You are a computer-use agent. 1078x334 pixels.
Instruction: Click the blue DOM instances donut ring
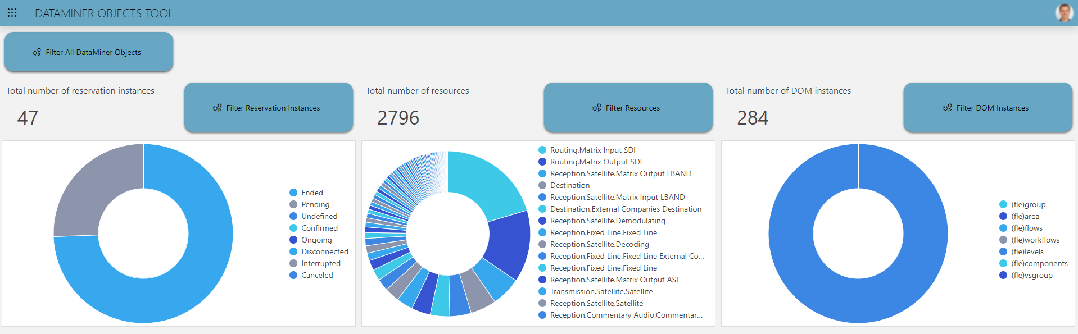pyautogui.click(x=858, y=301)
